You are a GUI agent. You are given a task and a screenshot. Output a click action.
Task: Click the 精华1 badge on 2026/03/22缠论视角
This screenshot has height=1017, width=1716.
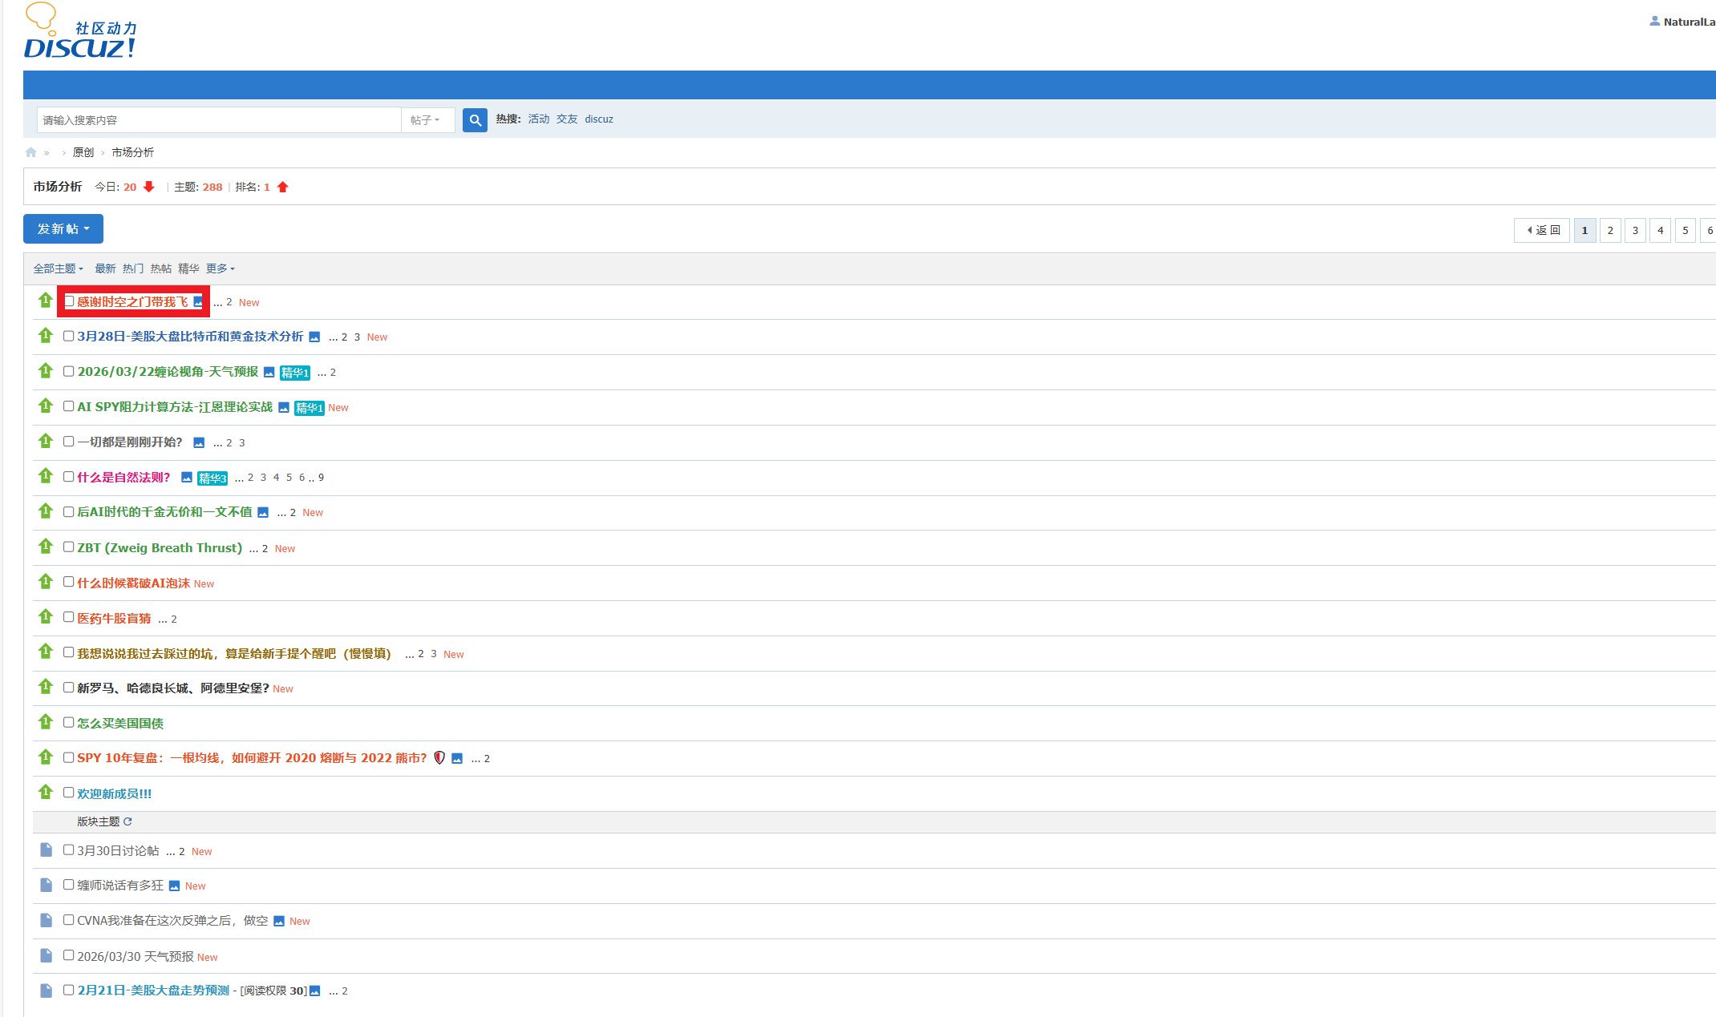pyautogui.click(x=295, y=373)
